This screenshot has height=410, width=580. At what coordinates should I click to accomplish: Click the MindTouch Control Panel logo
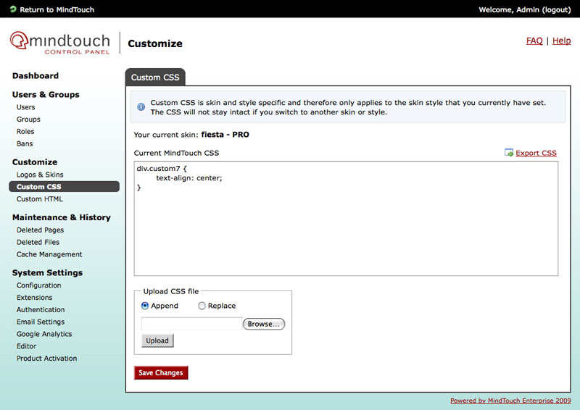(60, 43)
